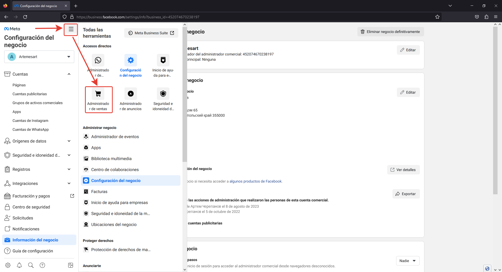Click the globe icon at bottom right

pyautogui.click(x=487, y=268)
